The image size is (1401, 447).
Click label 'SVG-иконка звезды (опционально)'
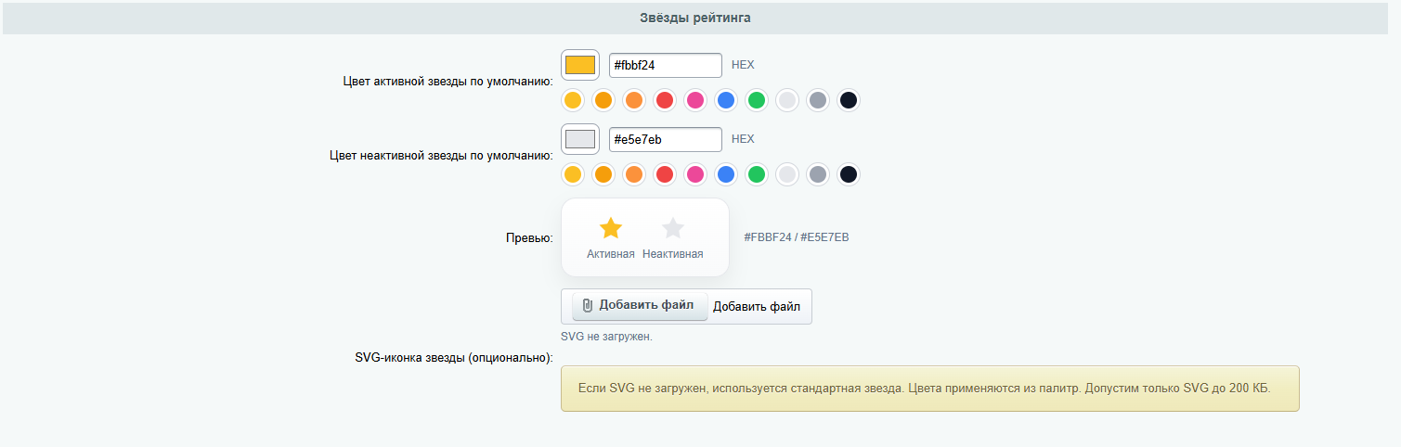click(x=454, y=358)
